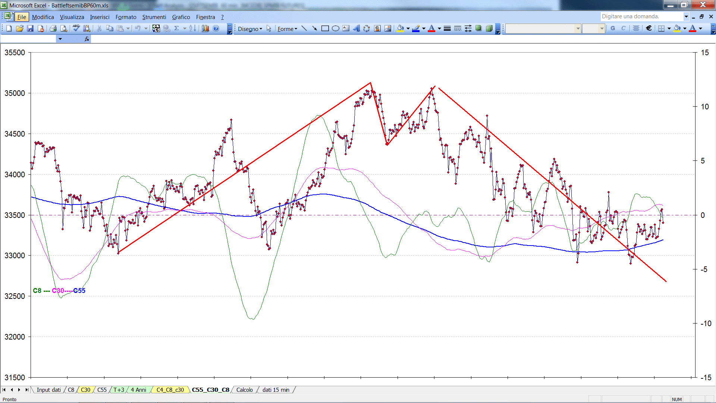
Task: Click the AutoSum sigma icon
Action: coord(177,28)
